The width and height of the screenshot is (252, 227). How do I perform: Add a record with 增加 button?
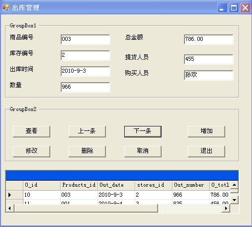click(206, 131)
